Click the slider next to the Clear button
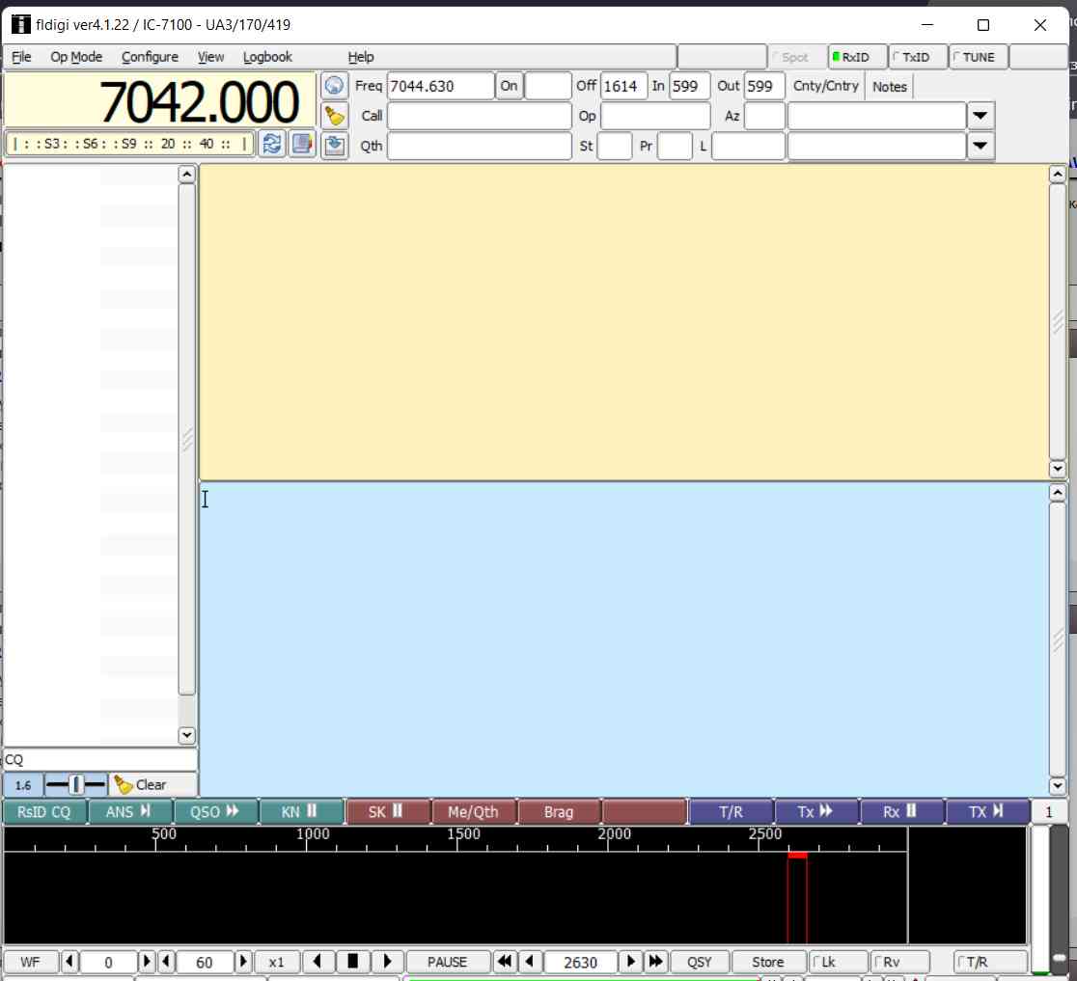Screen dimensions: 1077x981 click(76, 784)
